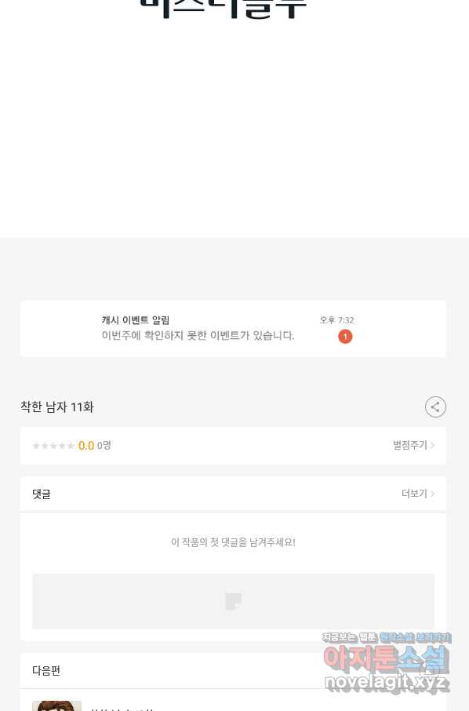Click the gray comment input area
The height and width of the screenshot is (711, 469).
[x=234, y=601]
